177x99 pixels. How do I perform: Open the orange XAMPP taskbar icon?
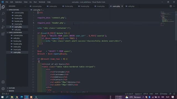tap(31, 97)
